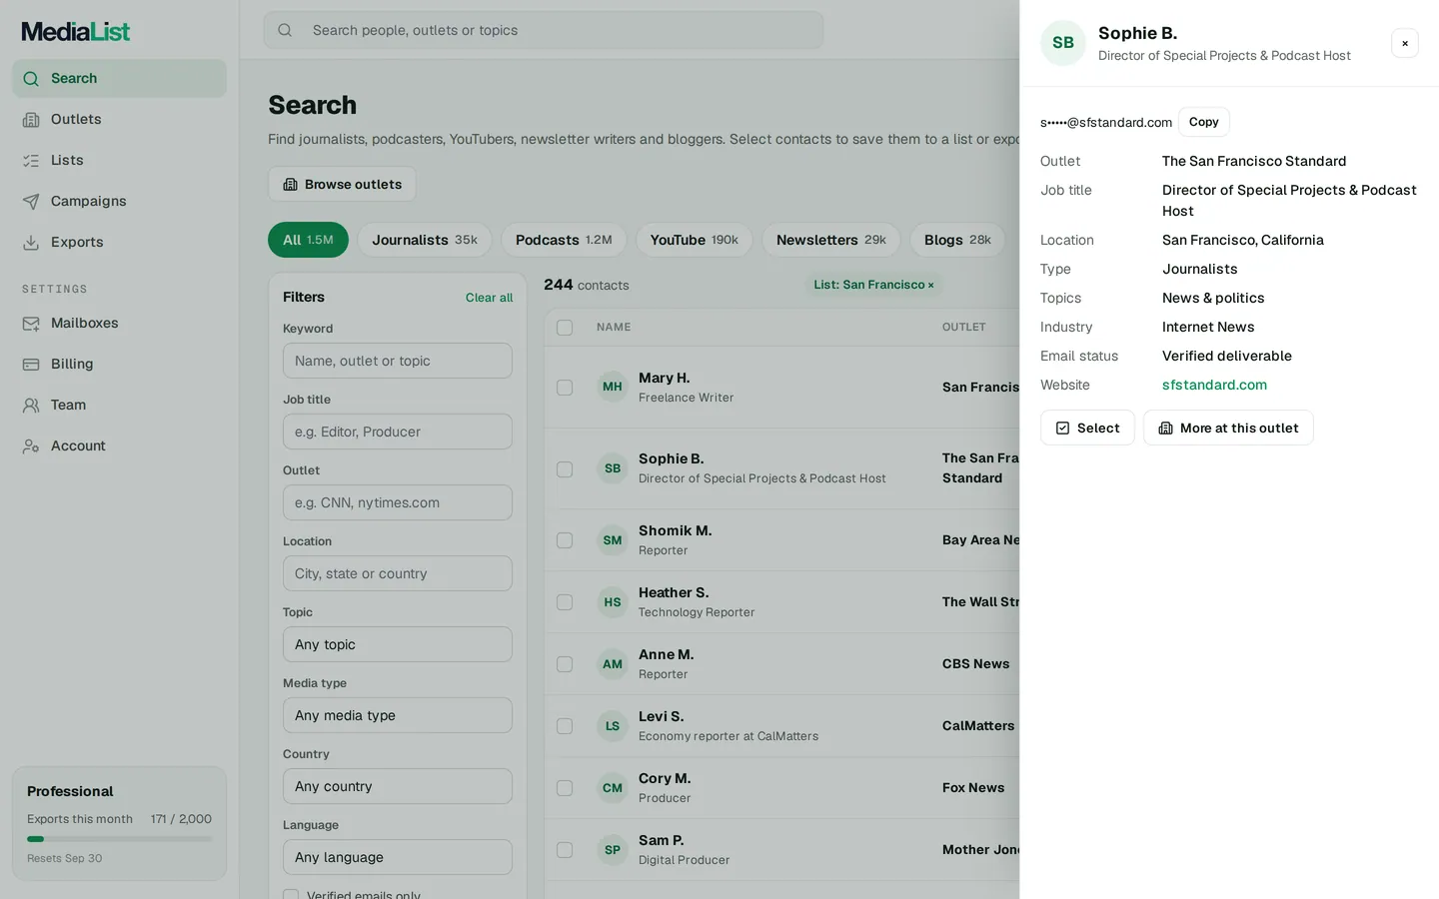The width and height of the screenshot is (1439, 899).
Task: Expand the Any language dropdown
Action: click(398, 857)
